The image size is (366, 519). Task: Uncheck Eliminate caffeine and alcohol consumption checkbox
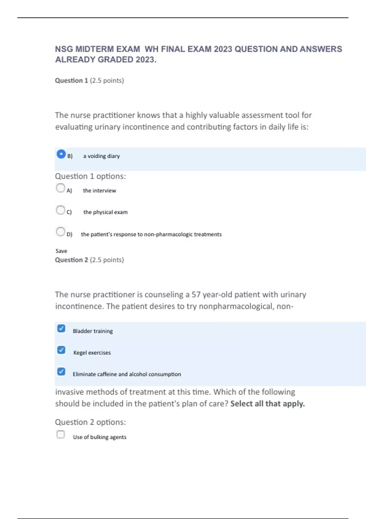[61, 372]
